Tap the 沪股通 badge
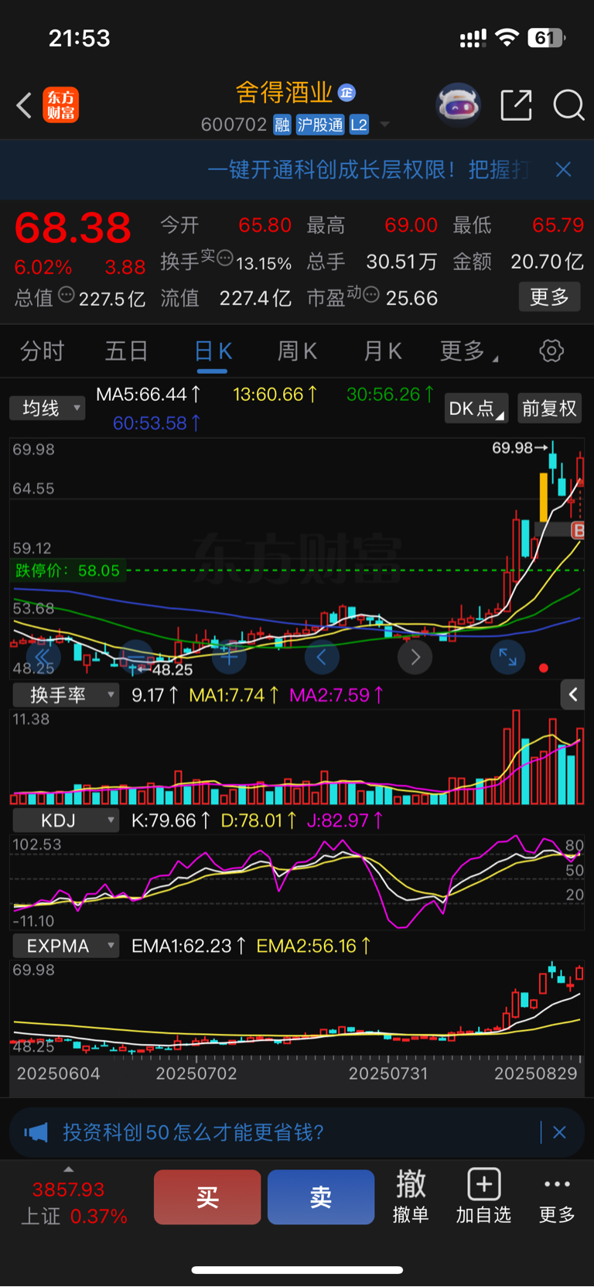This screenshot has height=1287, width=594. 320,125
